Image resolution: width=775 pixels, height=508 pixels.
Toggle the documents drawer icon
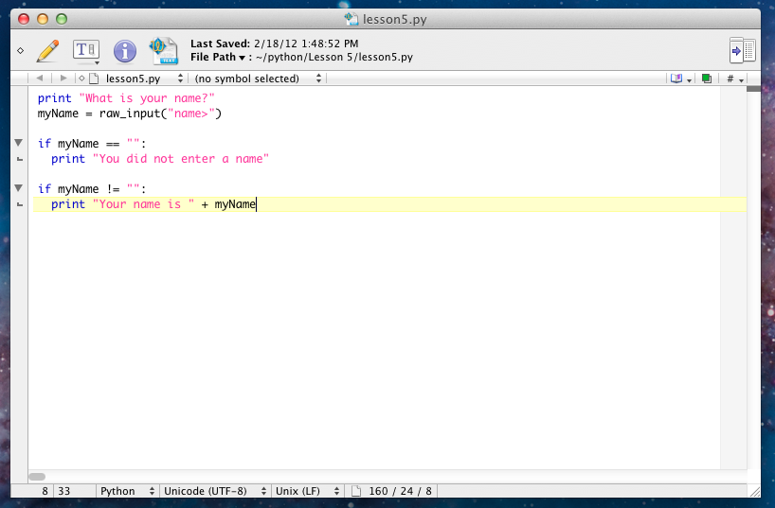pyautogui.click(x=742, y=50)
